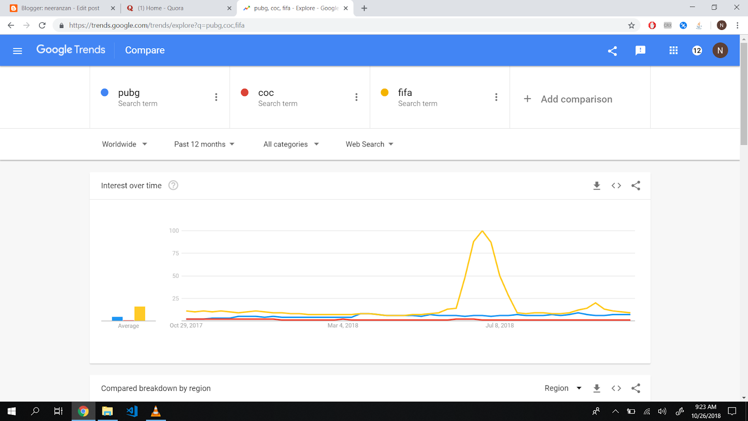Bookmark this page with the star
The width and height of the screenshot is (748, 421).
point(632,25)
